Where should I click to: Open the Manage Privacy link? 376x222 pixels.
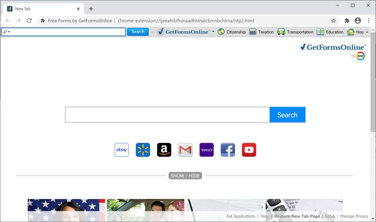point(354,216)
